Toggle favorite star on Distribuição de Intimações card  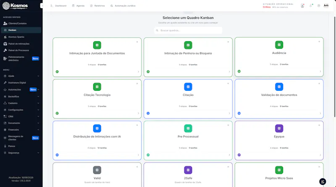[137, 125]
